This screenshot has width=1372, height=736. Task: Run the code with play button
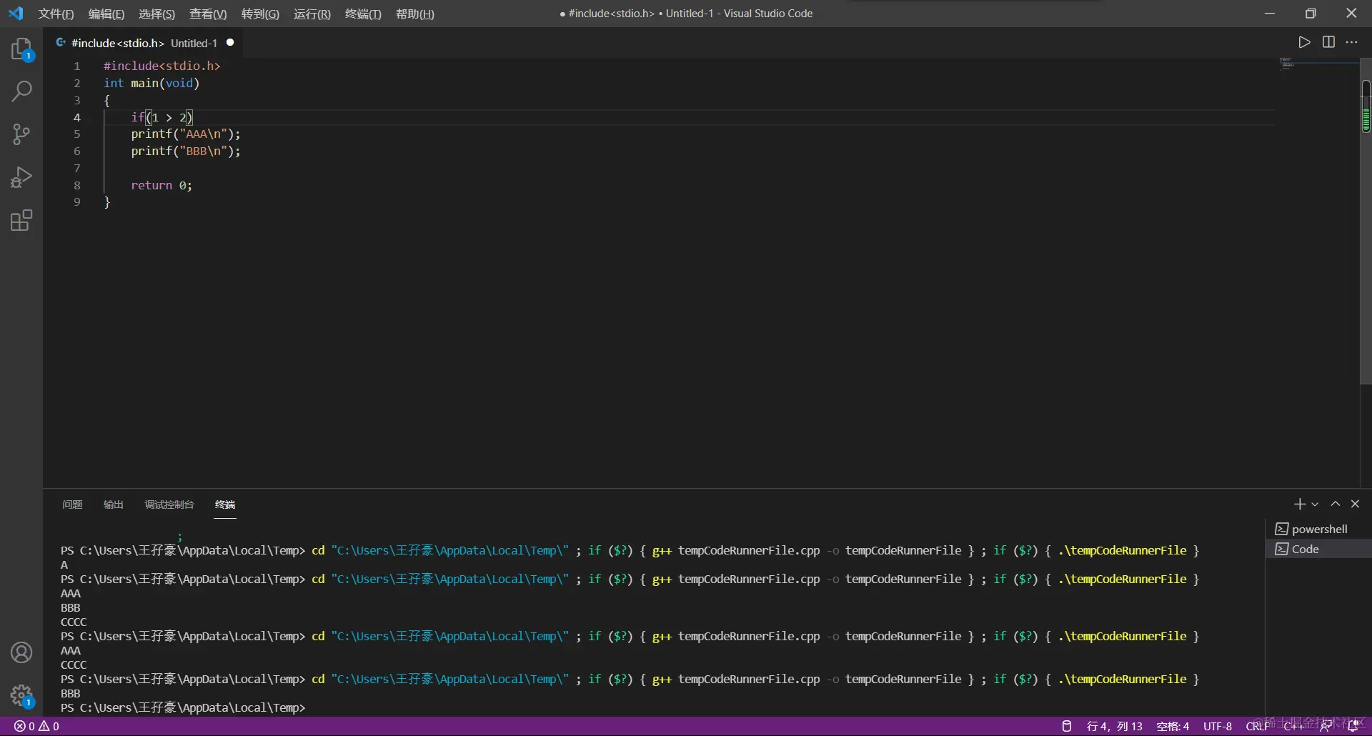(1304, 42)
